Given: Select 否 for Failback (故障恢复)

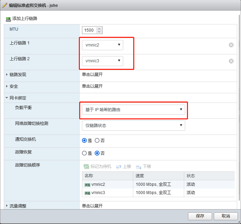Looking at the screenshot, I should pyautogui.click(x=97, y=153).
